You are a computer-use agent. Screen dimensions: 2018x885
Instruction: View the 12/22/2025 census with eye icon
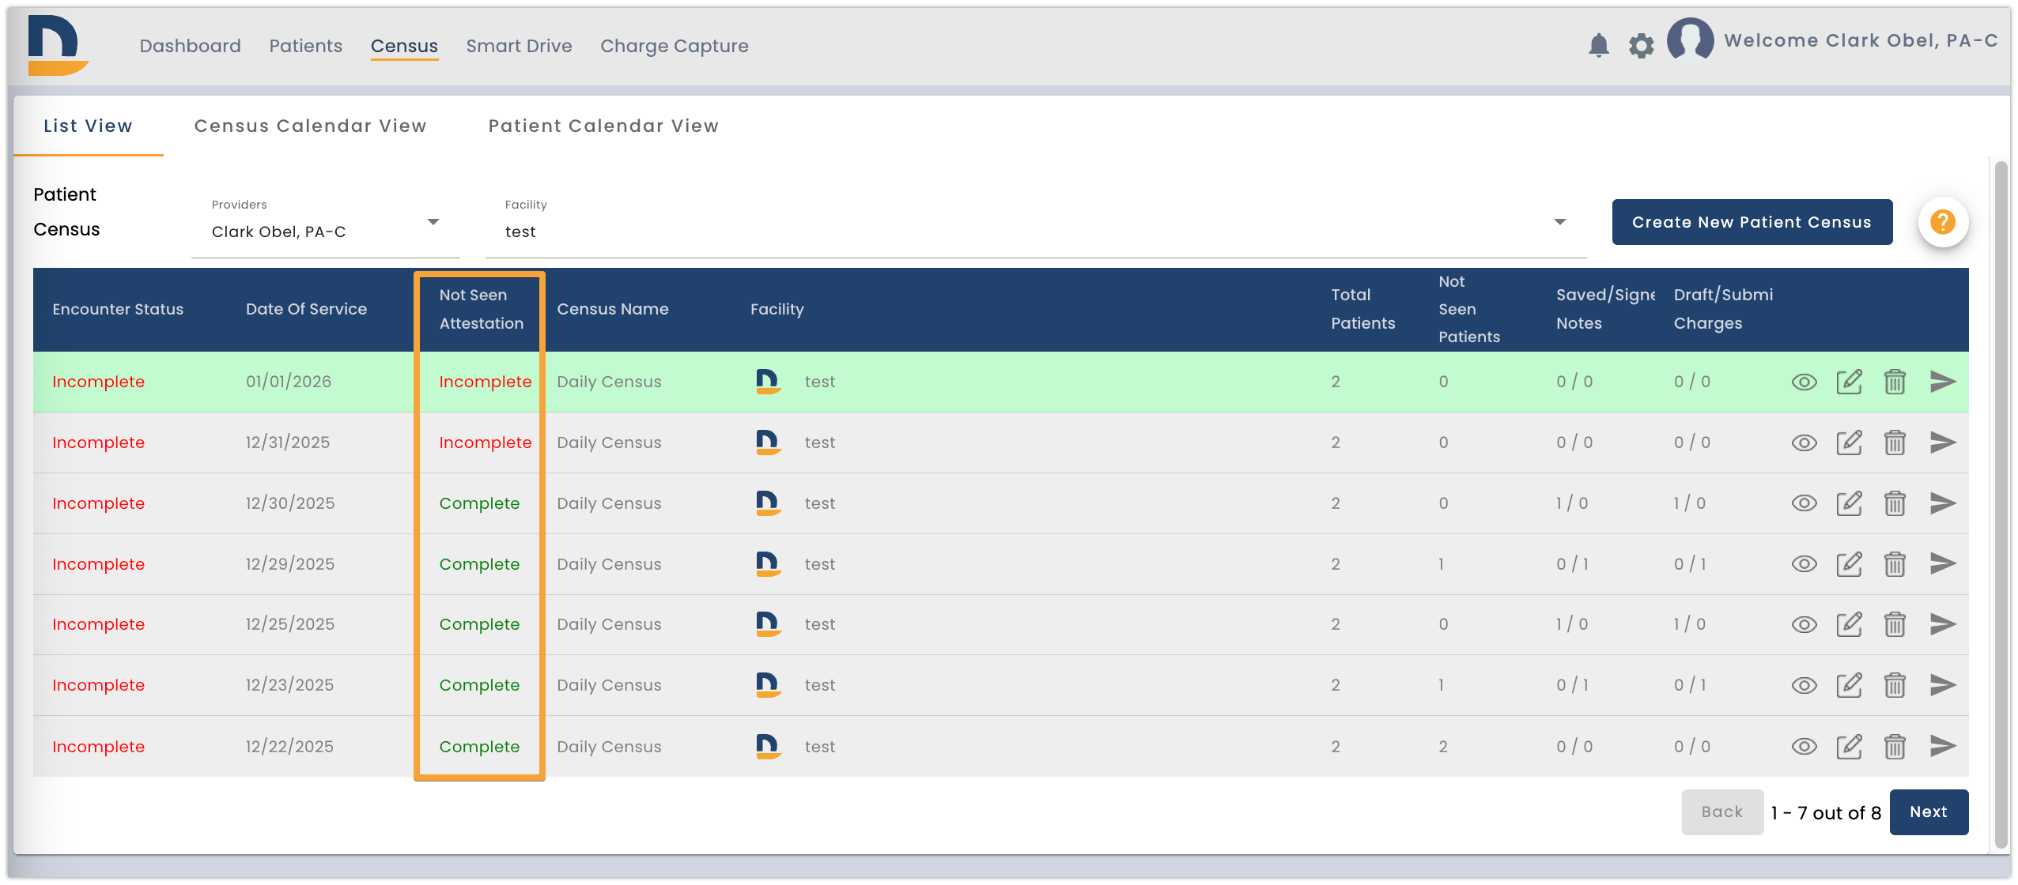(x=1804, y=747)
